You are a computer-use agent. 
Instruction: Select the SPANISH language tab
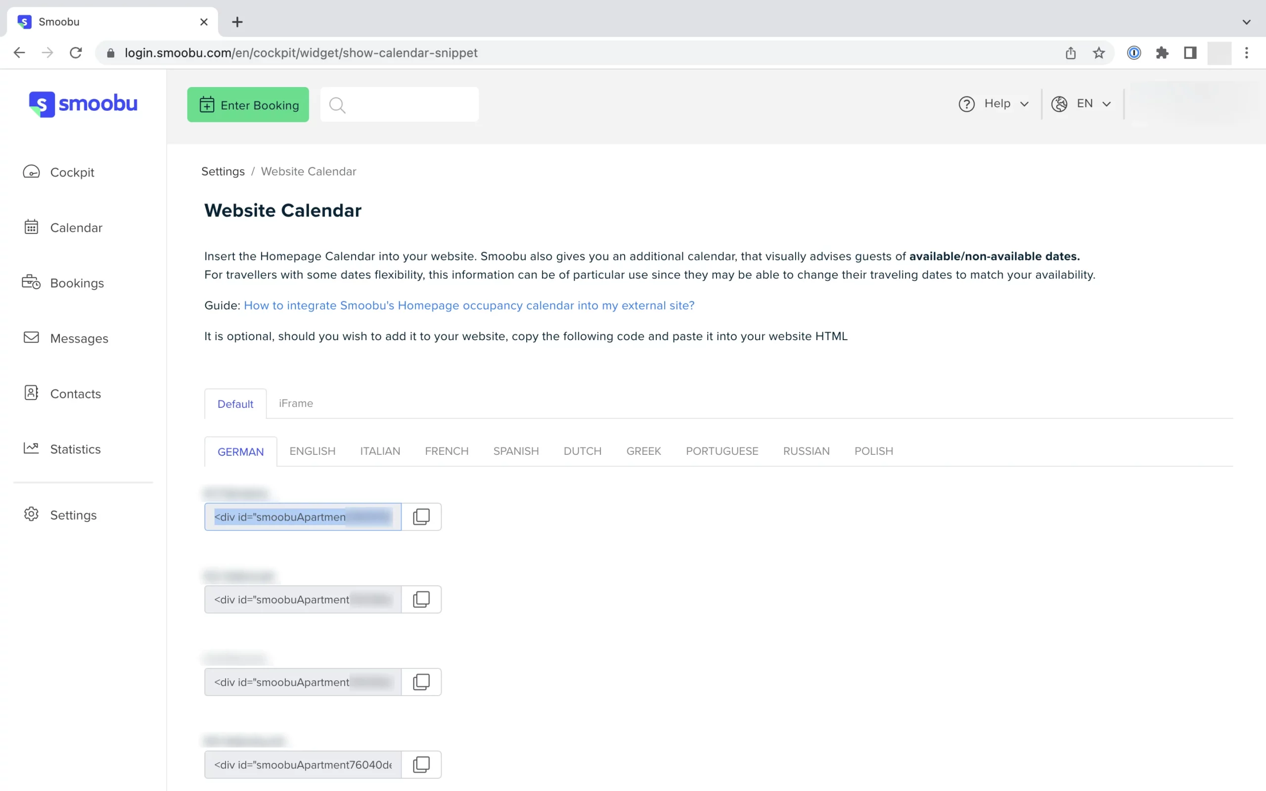pos(516,451)
